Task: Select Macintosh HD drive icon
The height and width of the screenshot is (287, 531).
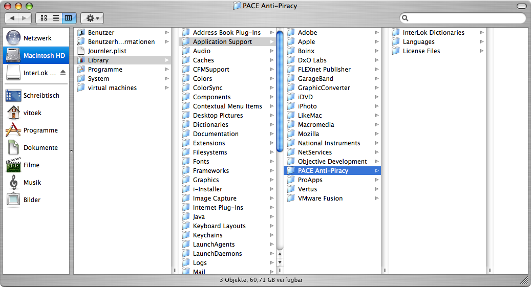Action: [13, 55]
